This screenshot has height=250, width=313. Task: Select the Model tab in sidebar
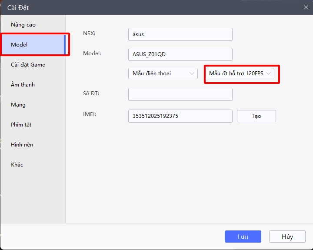point(19,45)
